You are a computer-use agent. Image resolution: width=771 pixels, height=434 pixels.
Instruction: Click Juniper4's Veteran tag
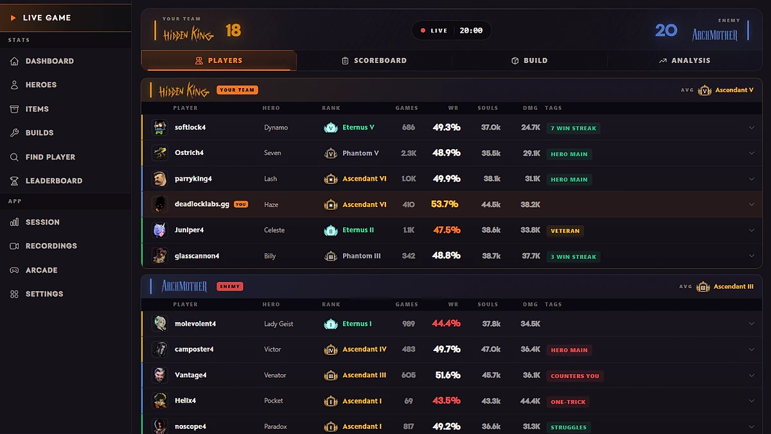[565, 231]
